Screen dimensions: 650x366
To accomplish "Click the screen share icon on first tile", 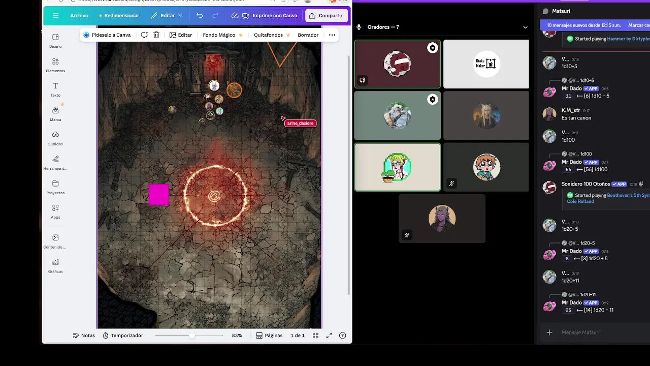I will pos(362,80).
